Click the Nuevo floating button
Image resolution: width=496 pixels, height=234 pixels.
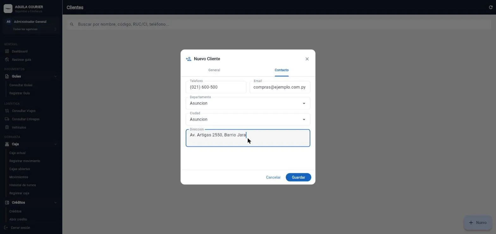(x=478, y=223)
